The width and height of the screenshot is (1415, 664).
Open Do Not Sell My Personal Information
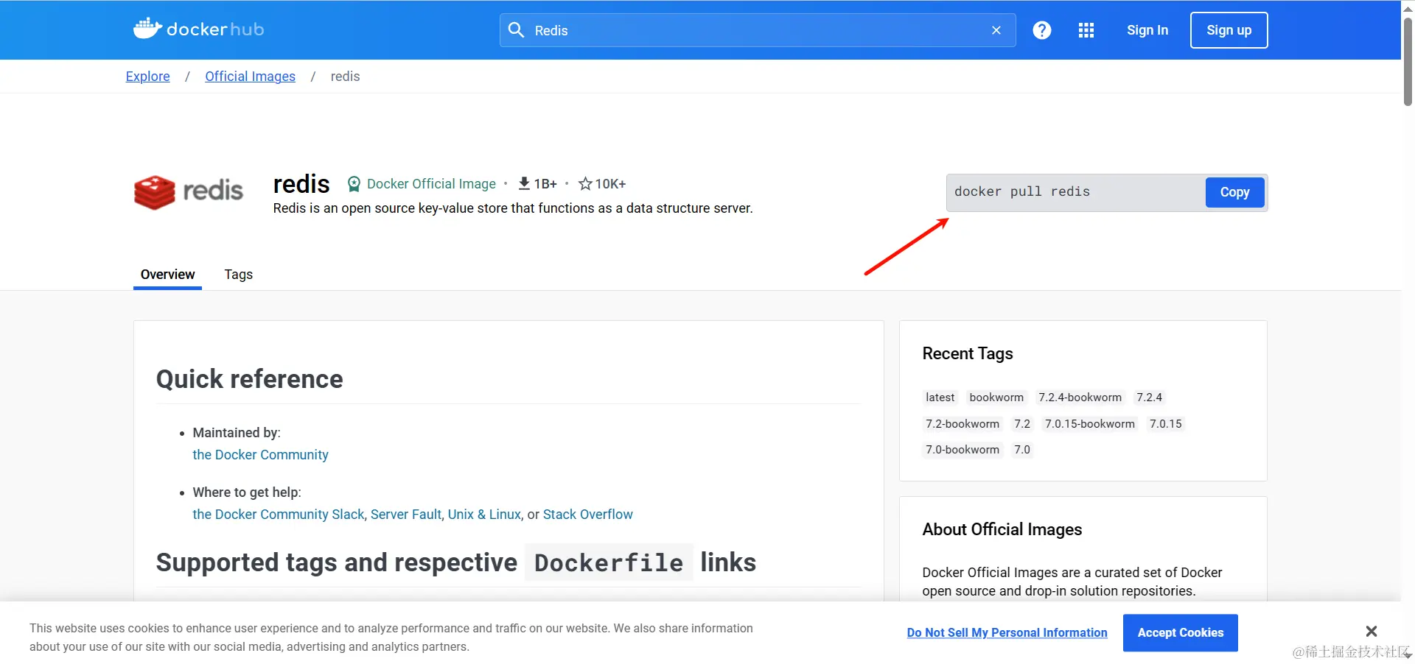pyautogui.click(x=1007, y=632)
